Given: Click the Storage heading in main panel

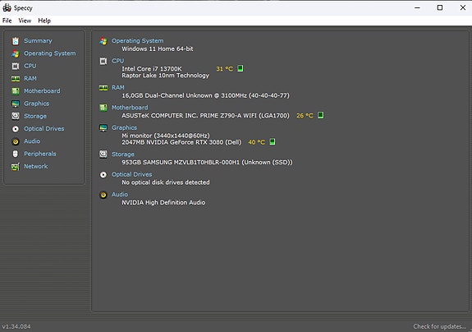Looking at the screenshot, I should click(x=123, y=154).
